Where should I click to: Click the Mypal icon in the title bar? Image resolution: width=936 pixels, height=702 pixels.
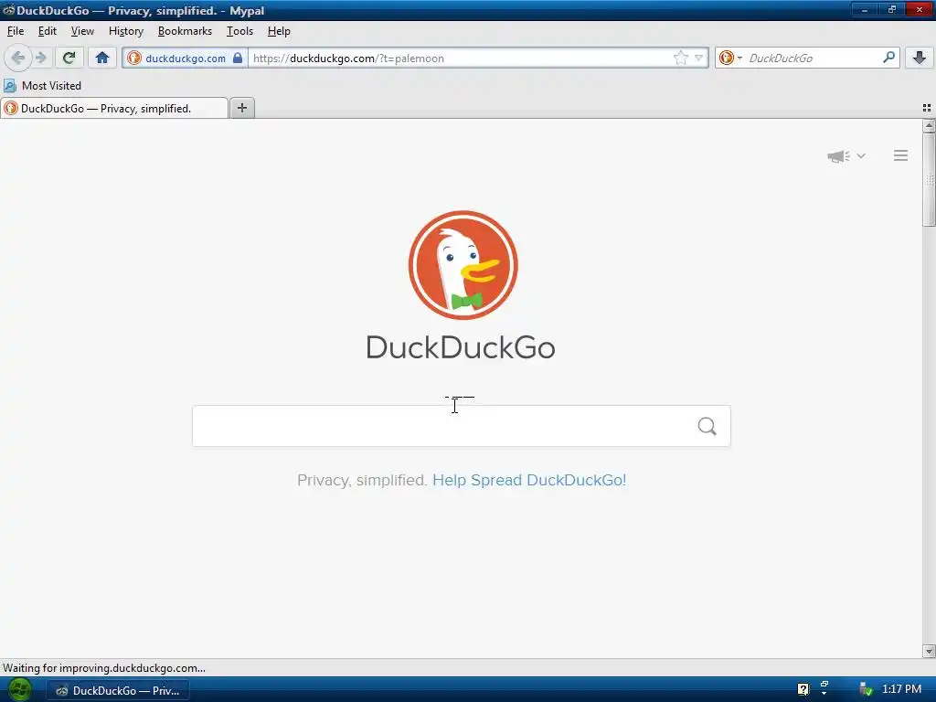(x=8, y=10)
